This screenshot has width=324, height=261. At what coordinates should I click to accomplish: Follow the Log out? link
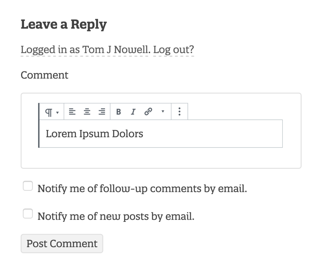(174, 50)
